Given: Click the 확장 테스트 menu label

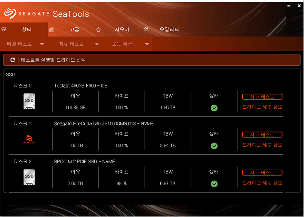Looking at the screenshot, I should [71, 44].
